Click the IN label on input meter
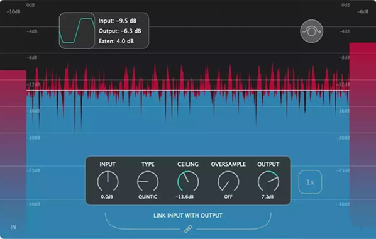Viewport: 376px width, 239px height. pyautogui.click(x=13, y=227)
